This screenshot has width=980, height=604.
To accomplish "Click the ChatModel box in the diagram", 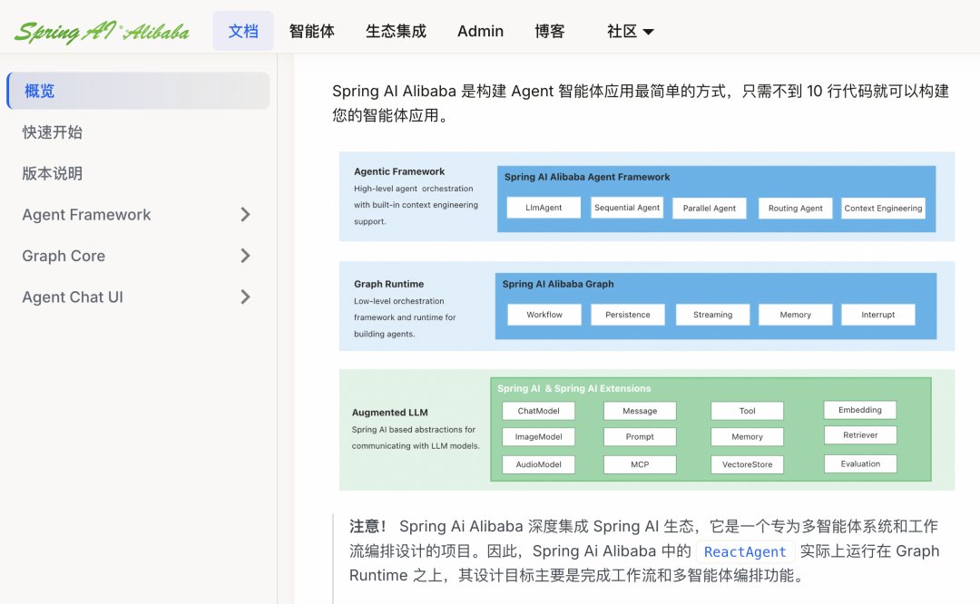I will [x=539, y=410].
